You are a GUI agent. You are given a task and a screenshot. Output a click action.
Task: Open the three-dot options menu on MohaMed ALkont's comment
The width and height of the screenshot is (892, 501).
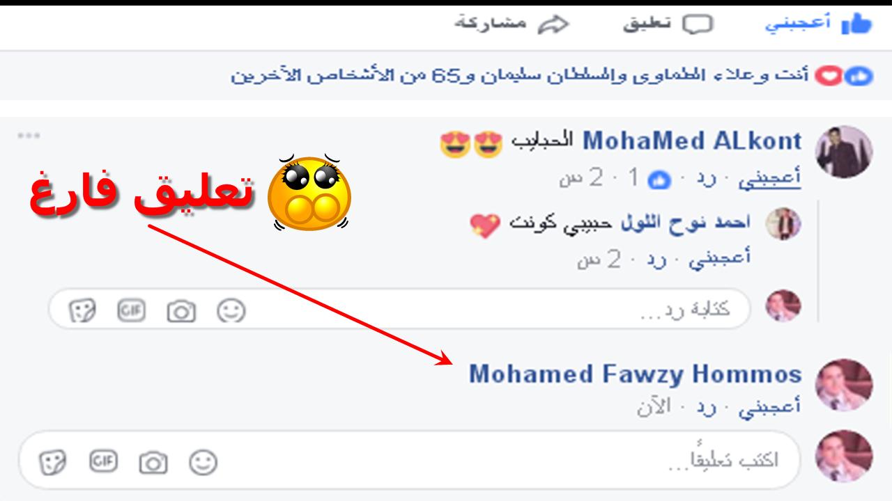tap(29, 135)
